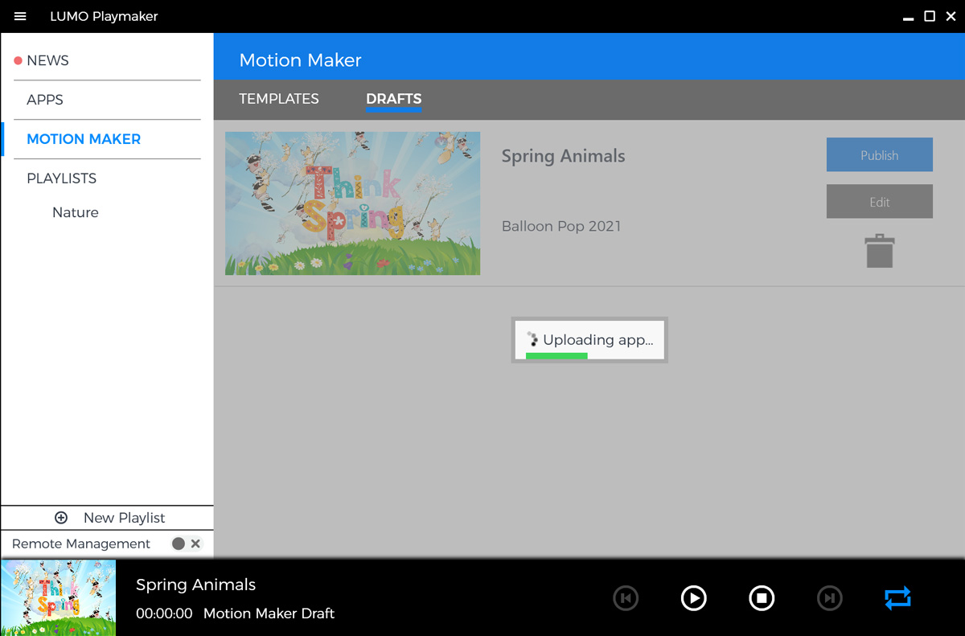The image size is (965, 636).
Task: Delete the Spring Animals draft with trash icon
Action: (x=880, y=251)
